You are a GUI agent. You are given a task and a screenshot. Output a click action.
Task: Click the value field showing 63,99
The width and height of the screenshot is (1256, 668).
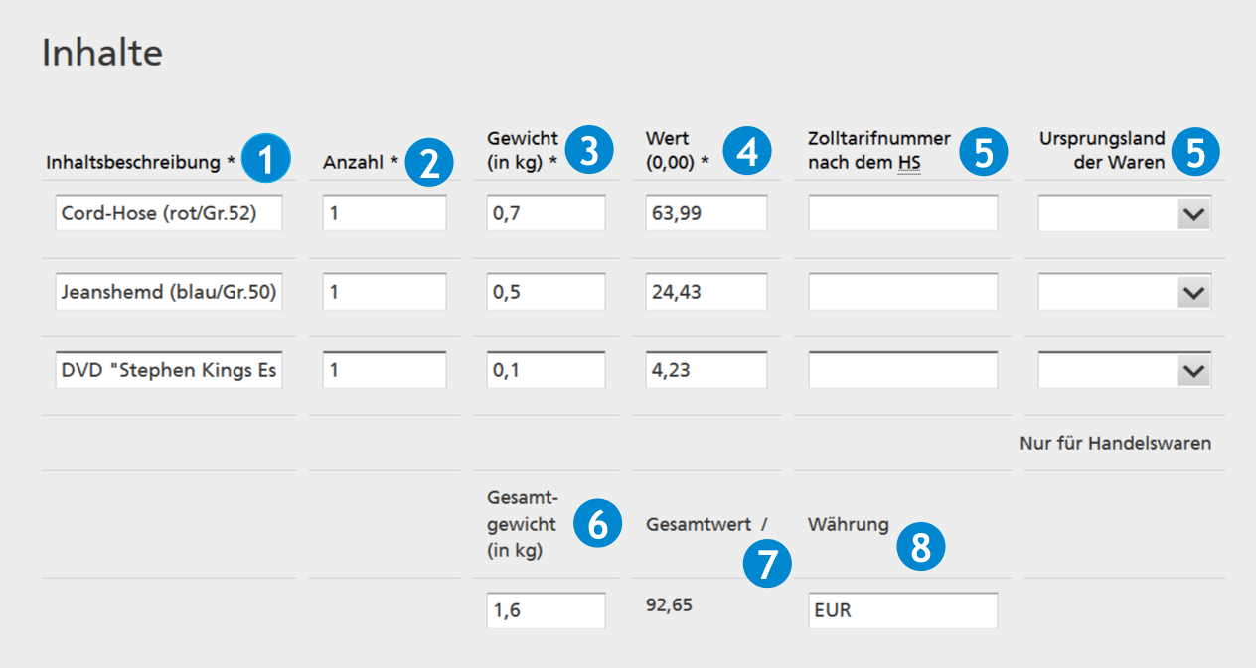706,213
